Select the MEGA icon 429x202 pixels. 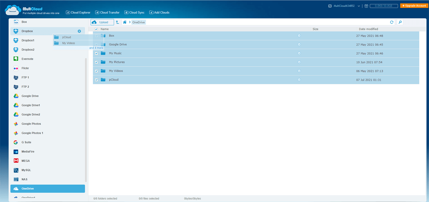tap(16, 161)
